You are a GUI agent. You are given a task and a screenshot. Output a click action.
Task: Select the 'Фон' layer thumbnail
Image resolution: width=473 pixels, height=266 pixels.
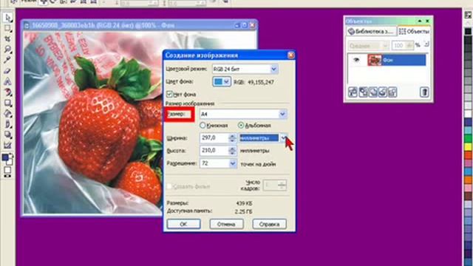[375, 60]
